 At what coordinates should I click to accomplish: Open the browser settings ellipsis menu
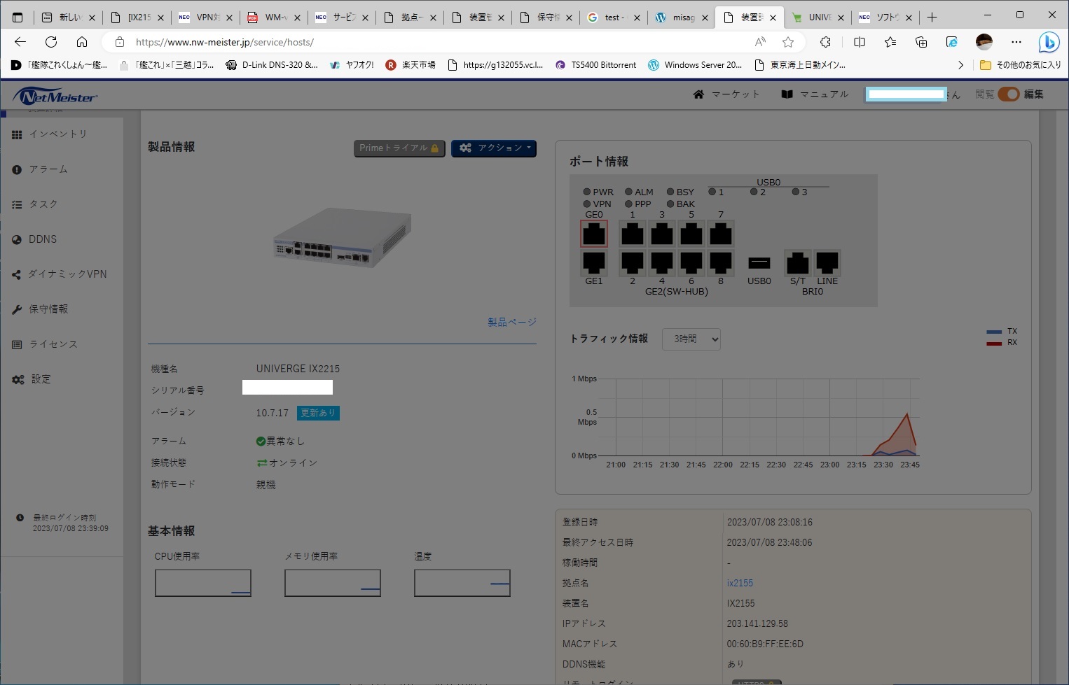pyautogui.click(x=1016, y=42)
